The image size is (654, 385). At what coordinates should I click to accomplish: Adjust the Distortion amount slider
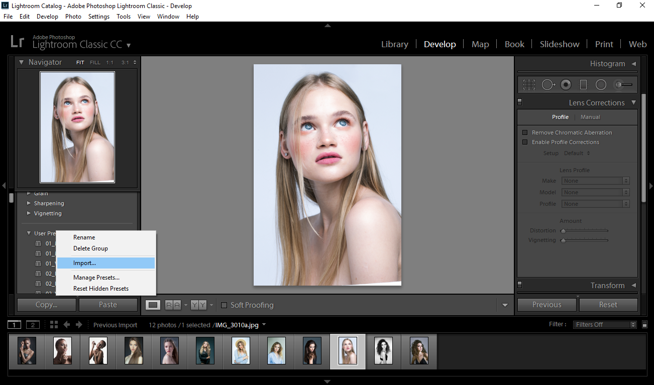coord(564,231)
